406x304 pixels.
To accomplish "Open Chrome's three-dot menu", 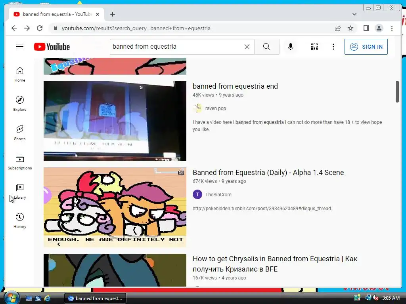I will (x=392, y=28).
